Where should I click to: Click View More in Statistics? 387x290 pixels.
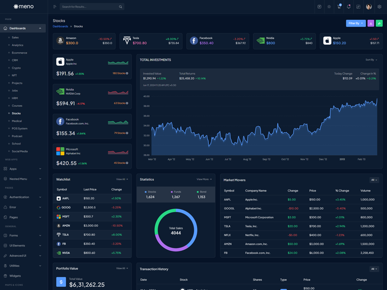pyautogui.click(x=204, y=179)
